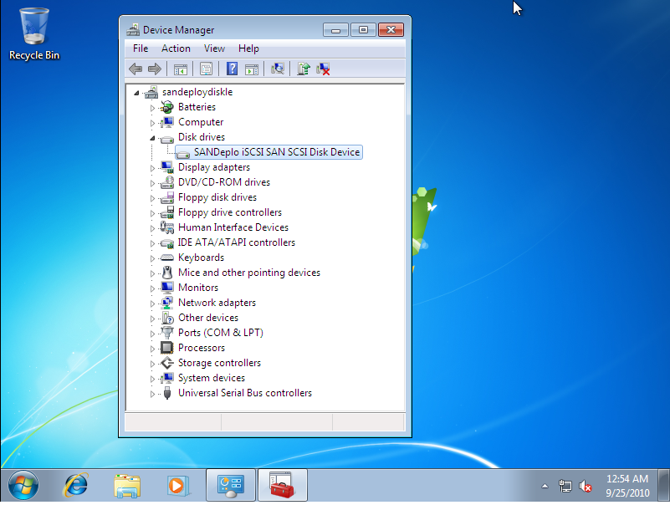Maximize the Device Manager window

tap(363, 30)
